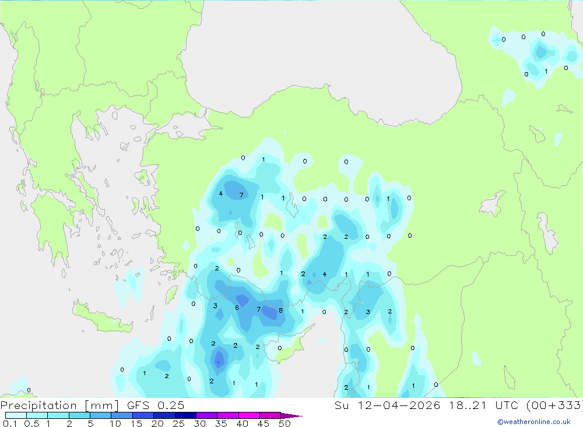This screenshot has height=427, width=583.
Task: Click the 20–25 mm legend color swatch
Action: (x=164, y=415)
